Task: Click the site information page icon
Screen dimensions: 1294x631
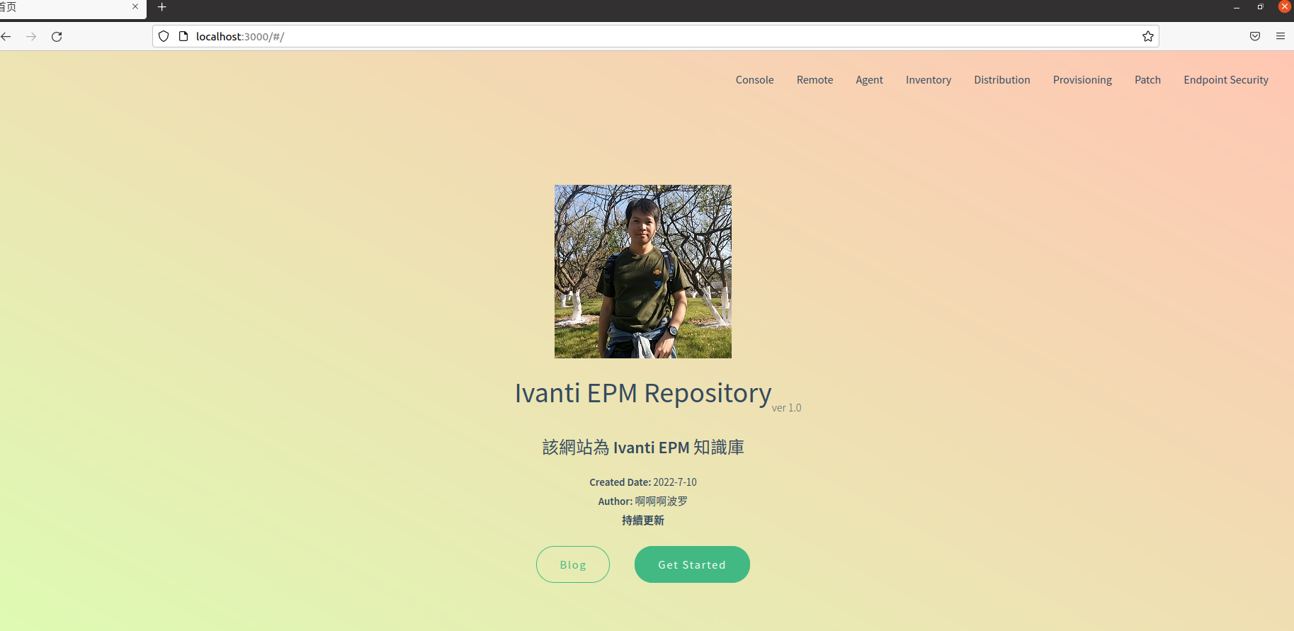Action: [183, 36]
